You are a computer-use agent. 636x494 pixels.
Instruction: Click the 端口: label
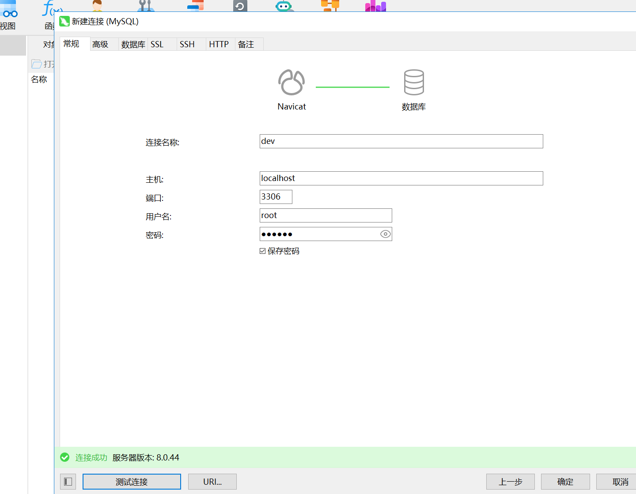click(x=155, y=198)
